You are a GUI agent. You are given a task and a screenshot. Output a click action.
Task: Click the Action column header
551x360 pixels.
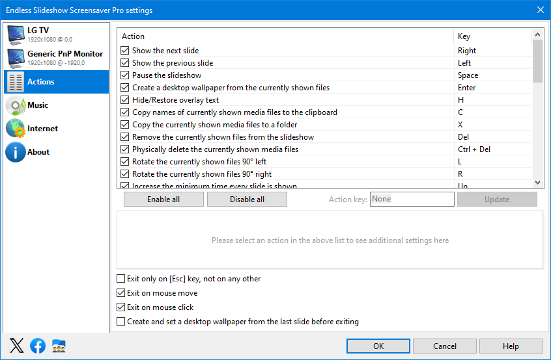coord(285,36)
